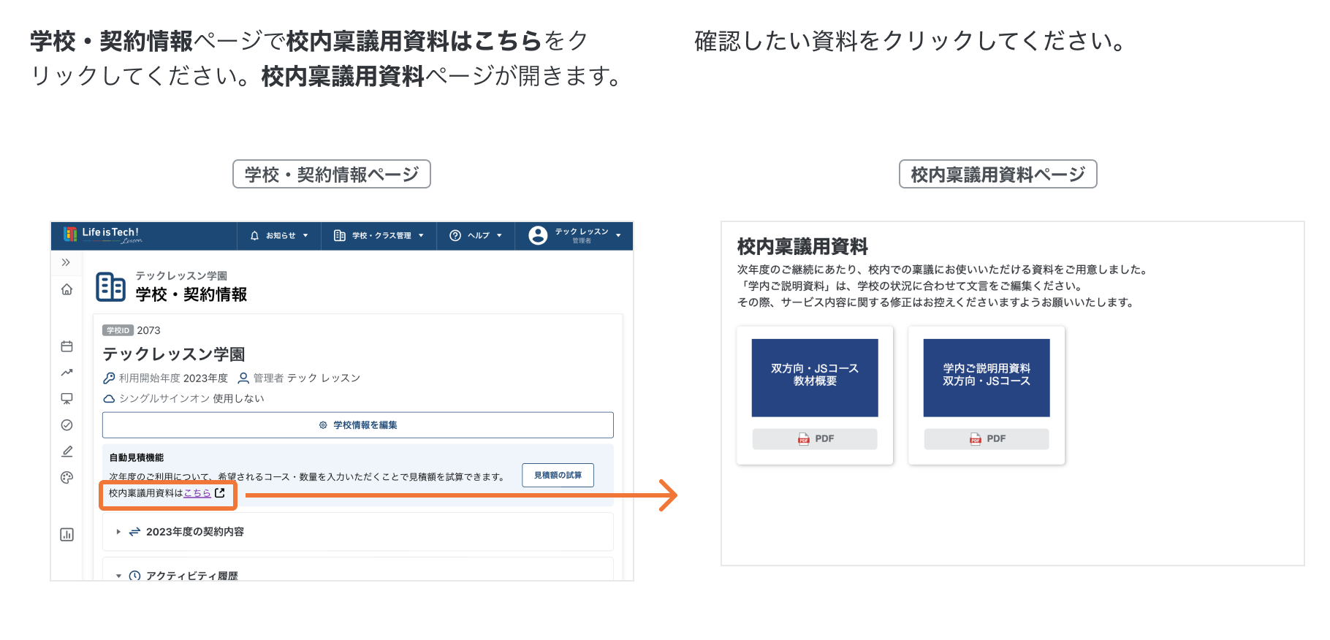This screenshot has height=640, width=1330.
Task: Click the circled checkmark sidebar icon
Action: coord(66,425)
